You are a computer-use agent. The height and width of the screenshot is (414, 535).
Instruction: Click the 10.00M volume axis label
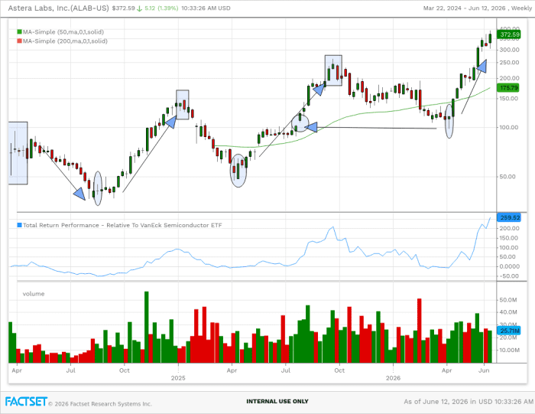(510, 350)
